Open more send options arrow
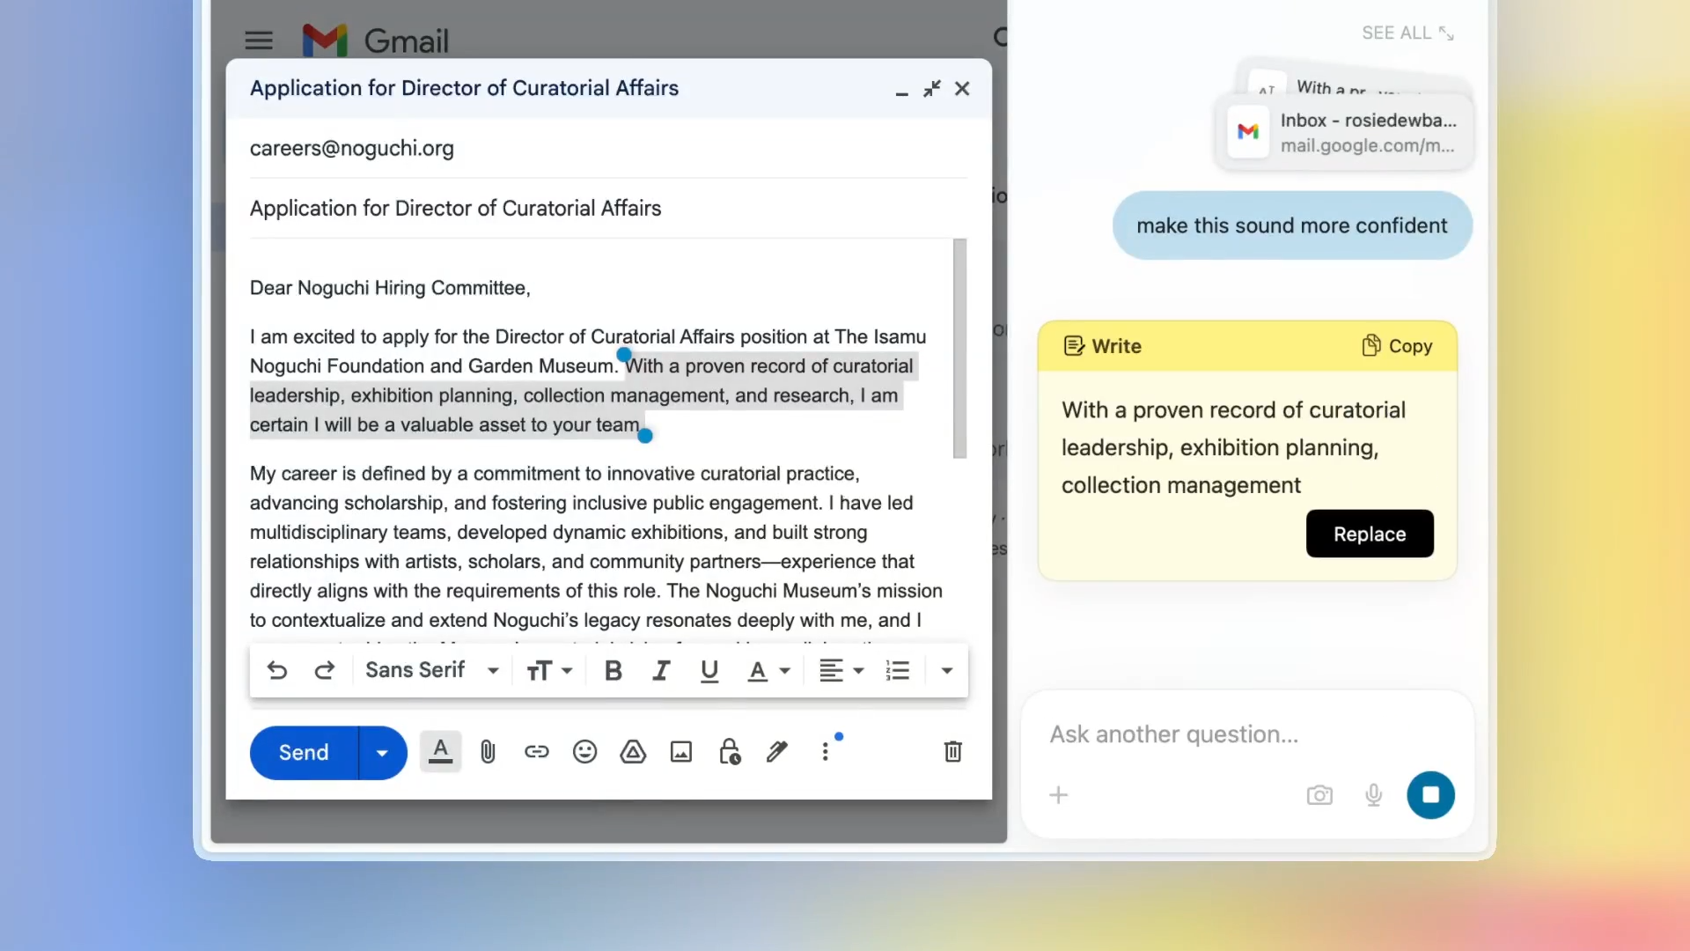The width and height of the screenshot is (1690, 951). pyautogui.click(x=383, y=753)
